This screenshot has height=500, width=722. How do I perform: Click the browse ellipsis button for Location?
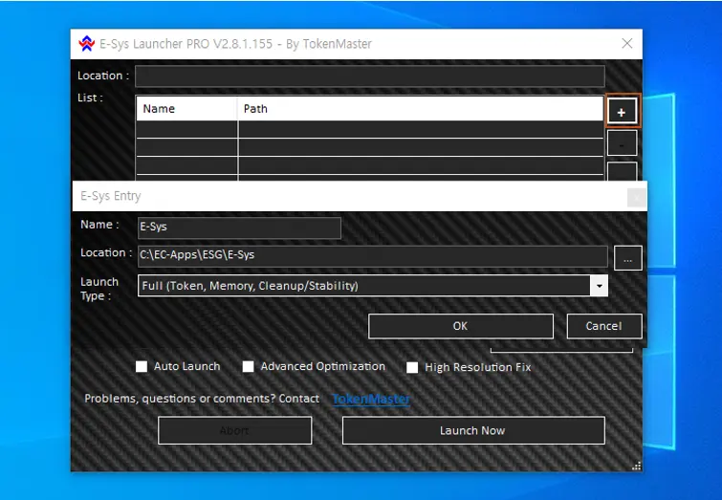pos(627,258)
